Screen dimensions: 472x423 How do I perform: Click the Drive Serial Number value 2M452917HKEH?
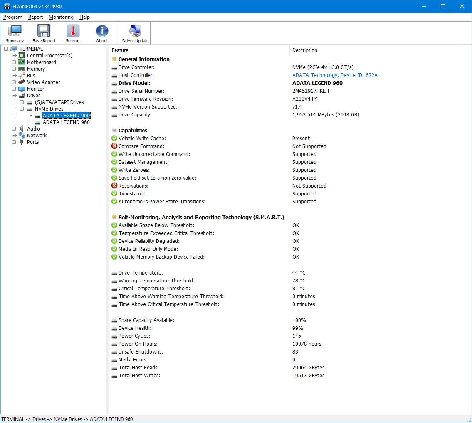tap(311, 91)
